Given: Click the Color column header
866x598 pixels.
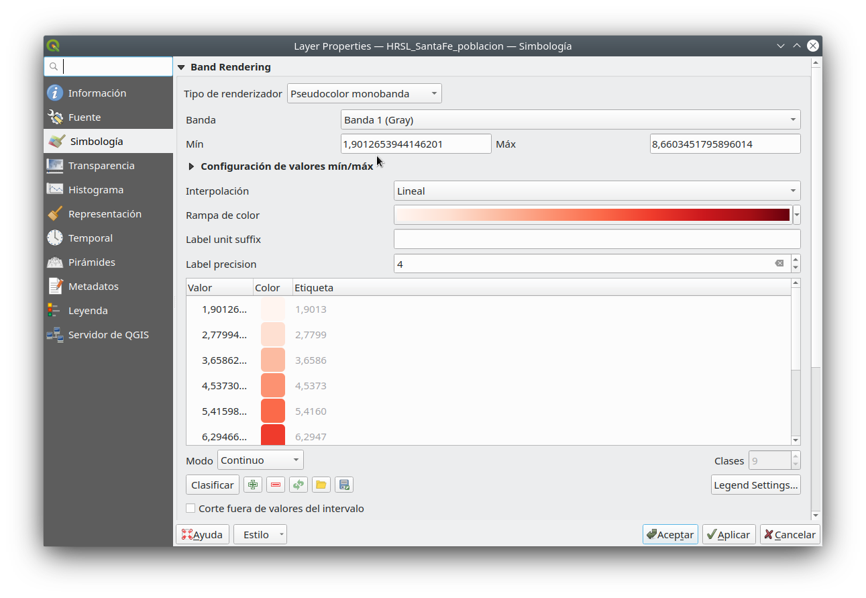Looking at the screenshot, I should [x=272, y=288].
